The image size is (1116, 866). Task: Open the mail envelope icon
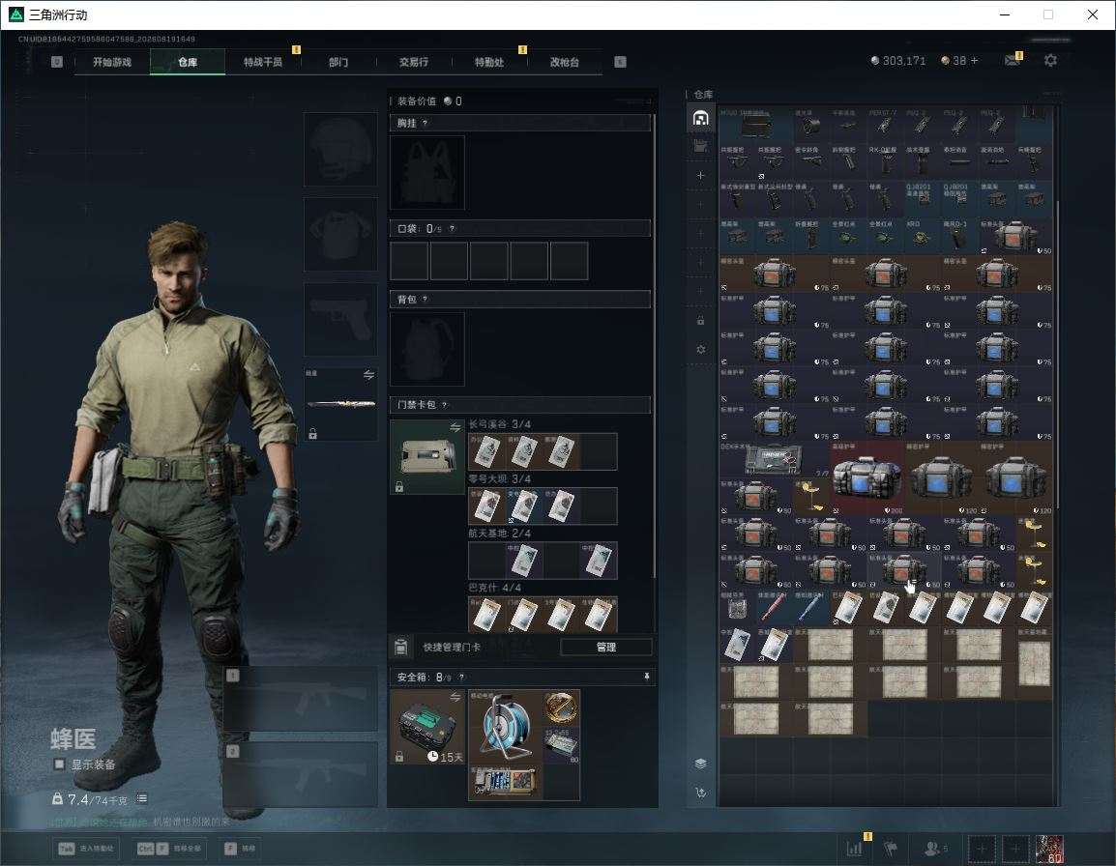[x=1013, y=61]
